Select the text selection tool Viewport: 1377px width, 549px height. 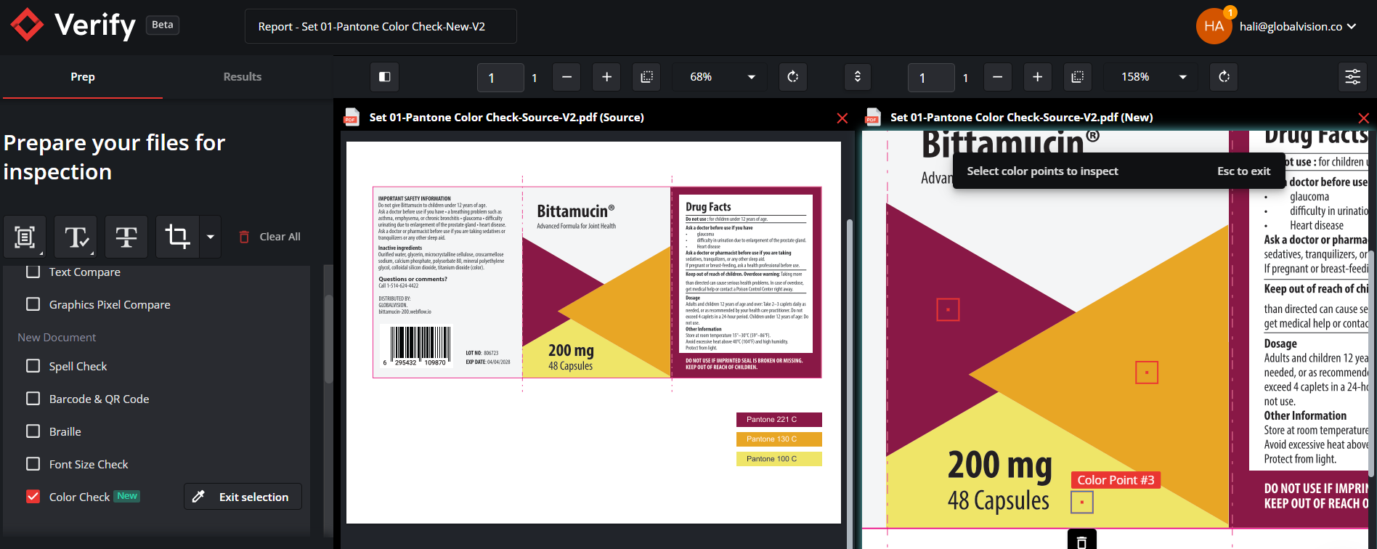76,237
